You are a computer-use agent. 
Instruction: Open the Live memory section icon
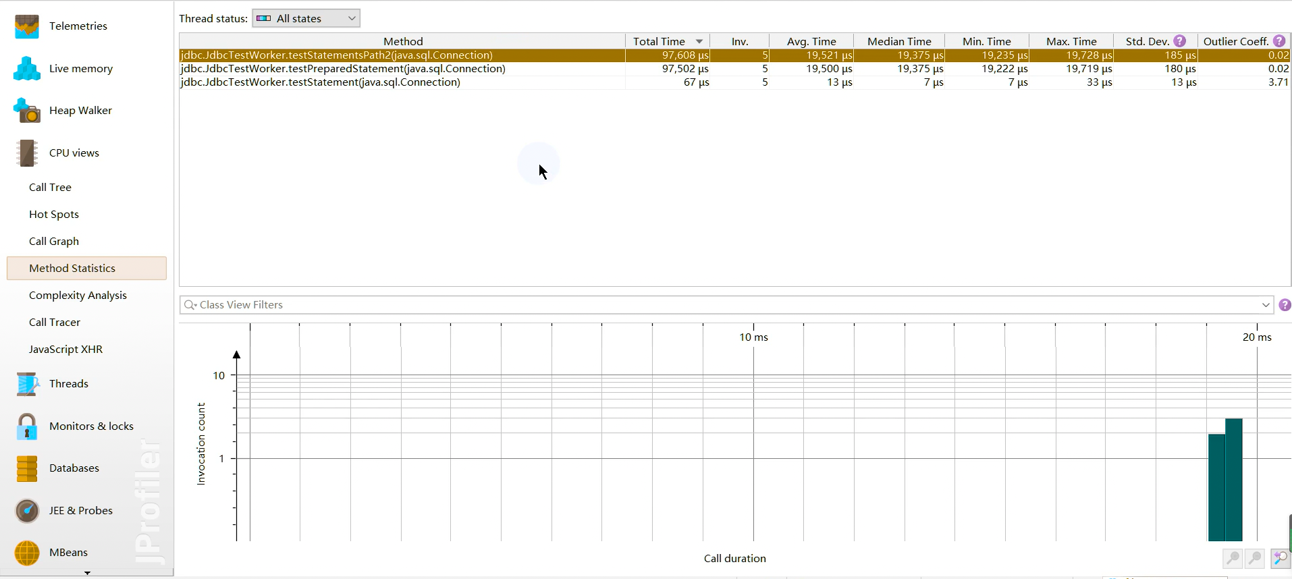coord(27,69)
